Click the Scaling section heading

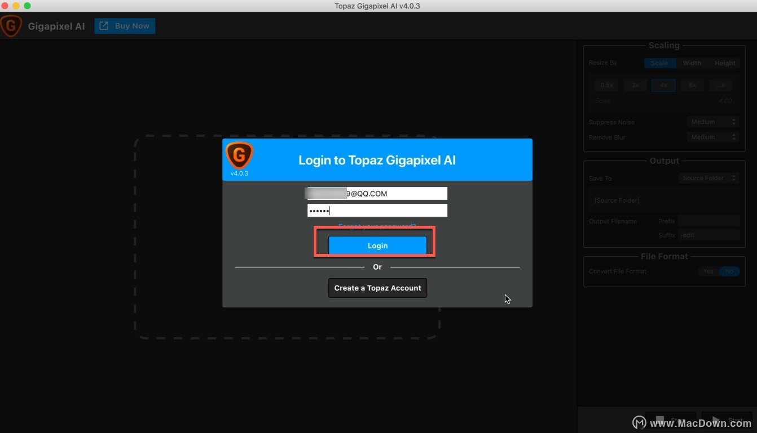664,46
